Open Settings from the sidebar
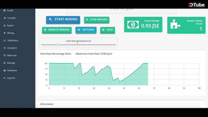This screenshot has width=208, height=117. pos(11,63)
